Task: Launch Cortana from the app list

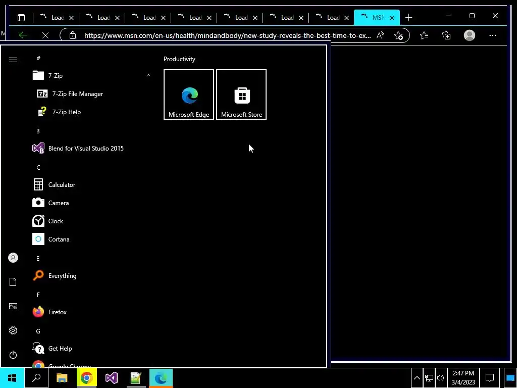Action: point(92,239)
